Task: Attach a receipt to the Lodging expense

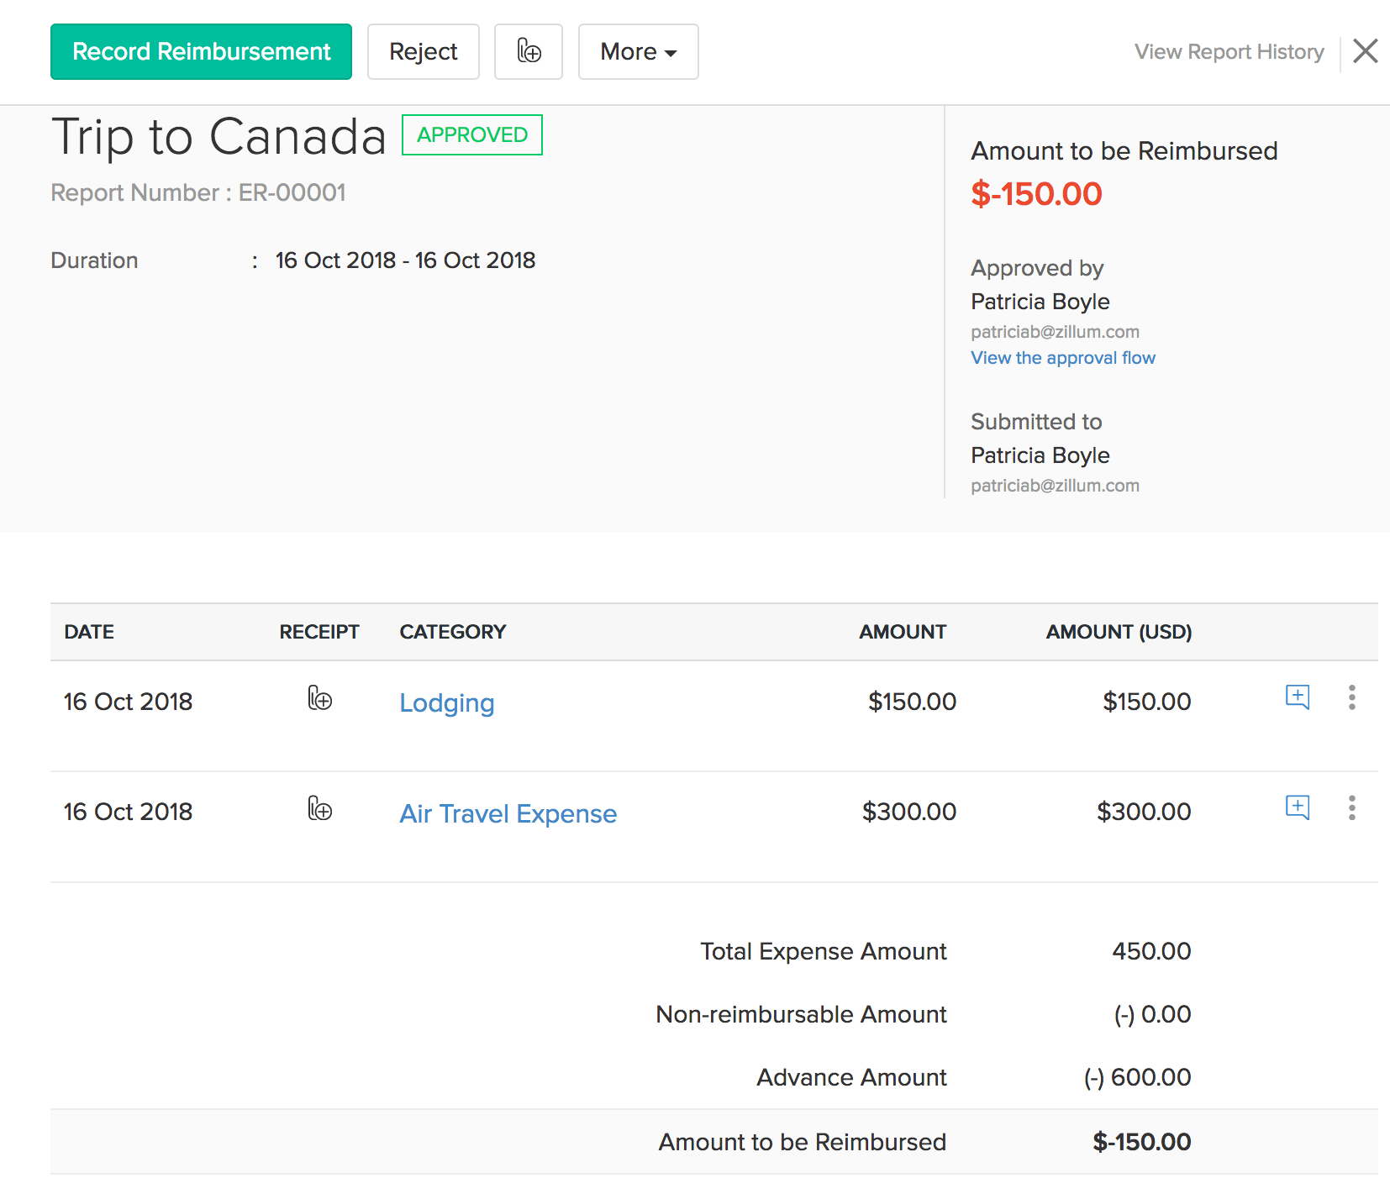Action: [319, 698]
